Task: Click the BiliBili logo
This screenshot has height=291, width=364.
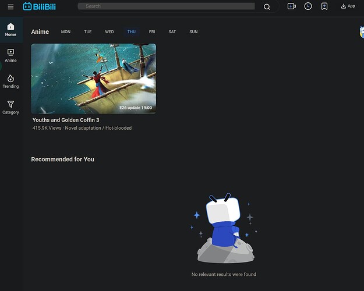Action: coord(39,6)
